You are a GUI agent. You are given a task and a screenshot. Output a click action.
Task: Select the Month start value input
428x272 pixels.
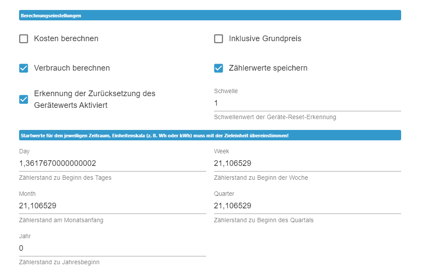point(112,206)
